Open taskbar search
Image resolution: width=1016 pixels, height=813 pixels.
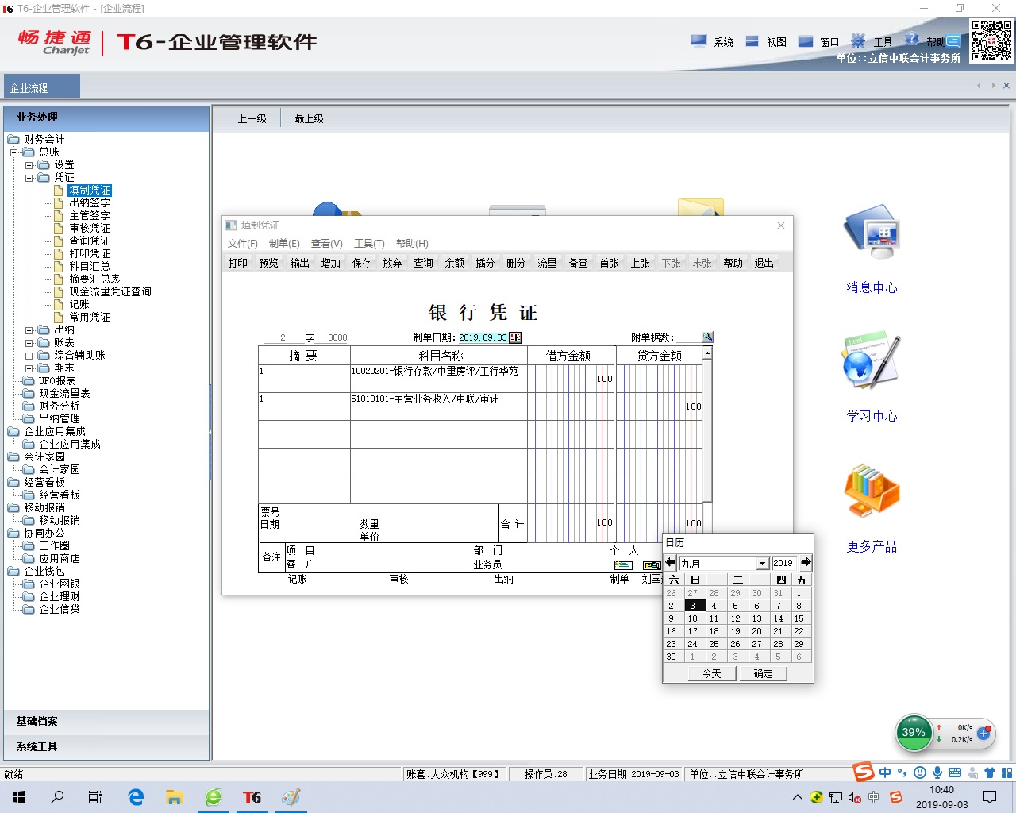[57, 797]
